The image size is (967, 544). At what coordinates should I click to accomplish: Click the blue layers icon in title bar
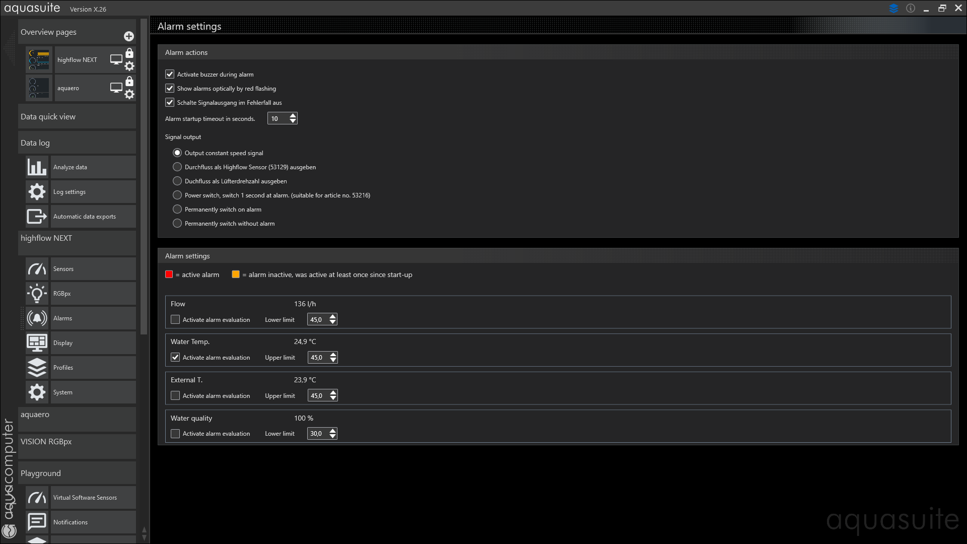[x=894, y=8]
